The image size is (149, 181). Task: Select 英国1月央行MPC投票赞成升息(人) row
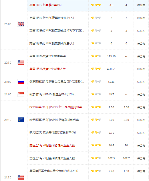[88, 18]
